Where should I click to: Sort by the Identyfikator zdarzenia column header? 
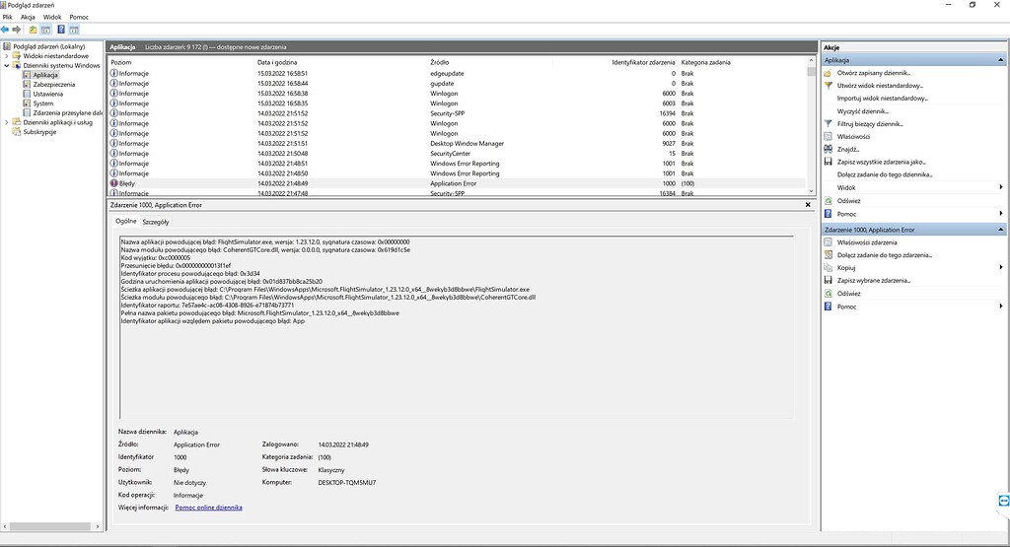[x=615, y=62]
